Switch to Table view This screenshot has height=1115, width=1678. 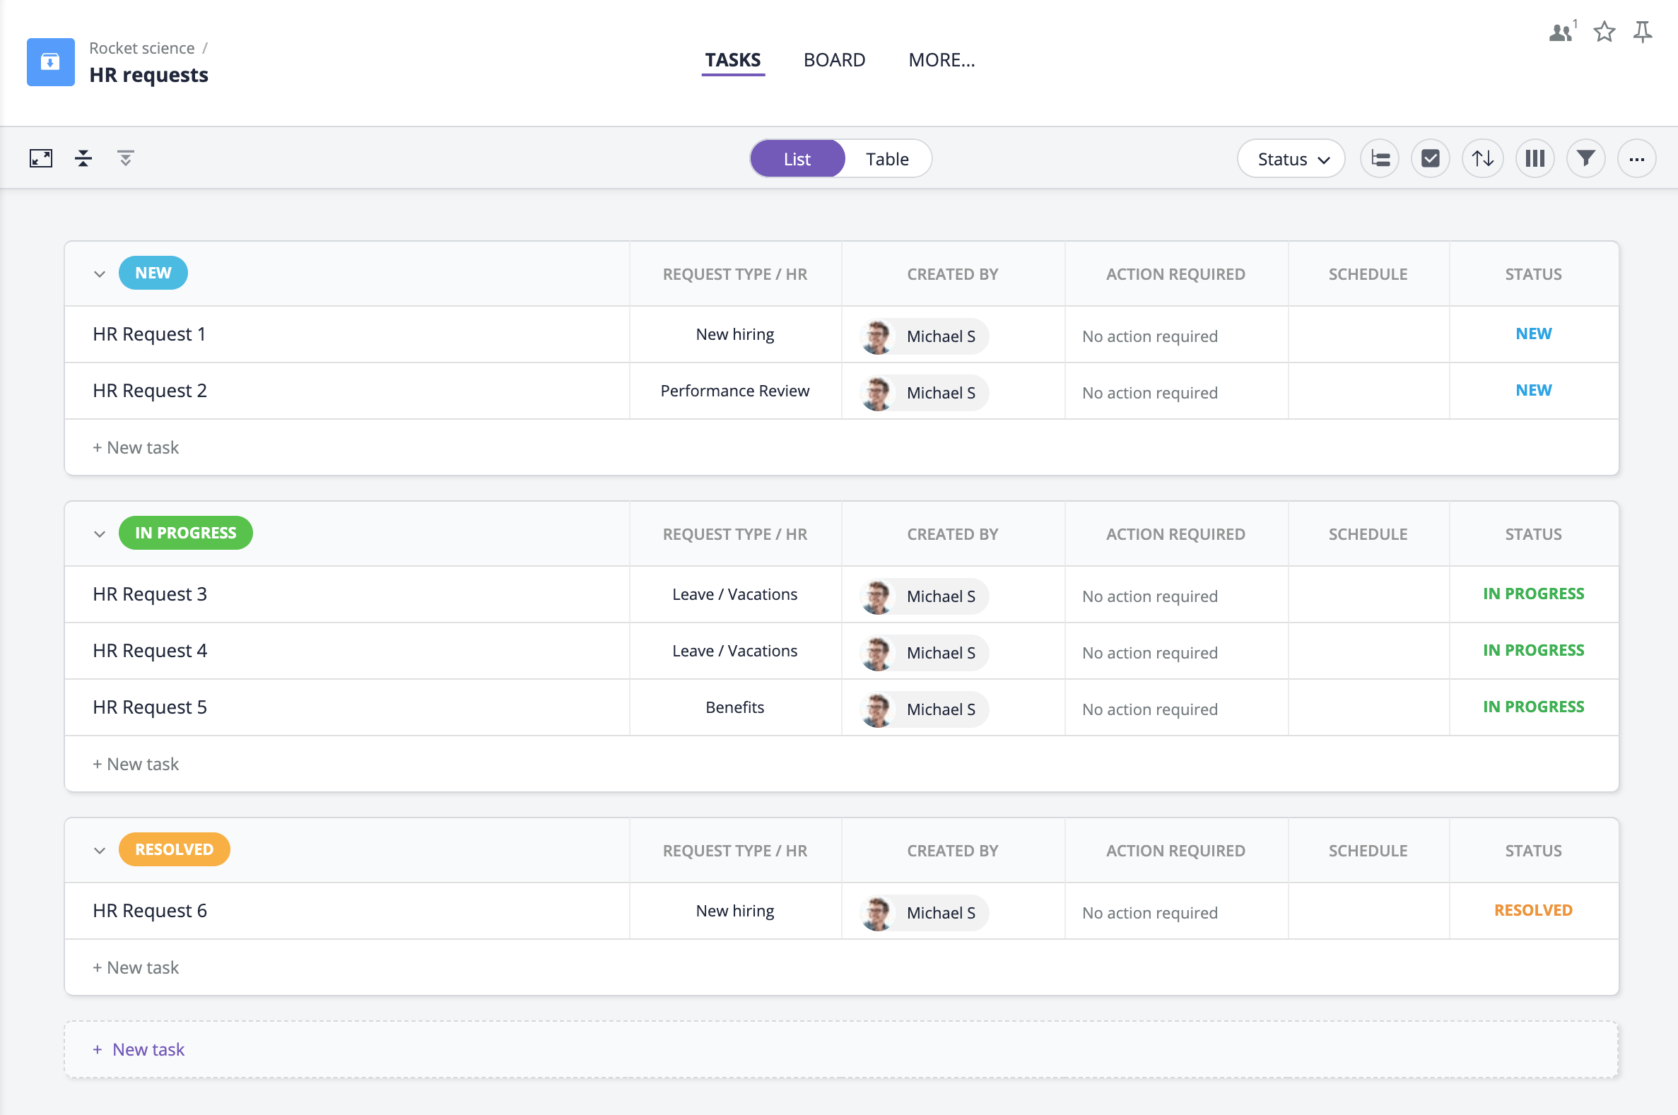886,158
